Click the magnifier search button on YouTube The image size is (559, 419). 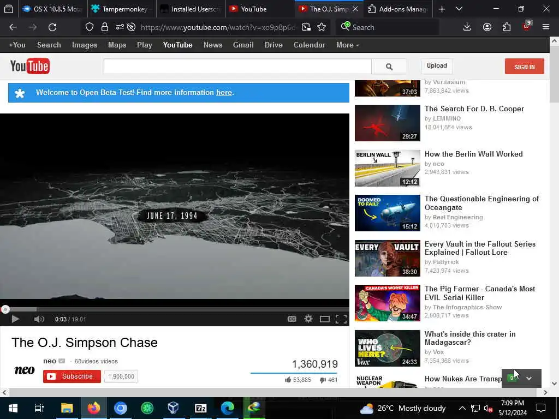click(x=389, y=67)
